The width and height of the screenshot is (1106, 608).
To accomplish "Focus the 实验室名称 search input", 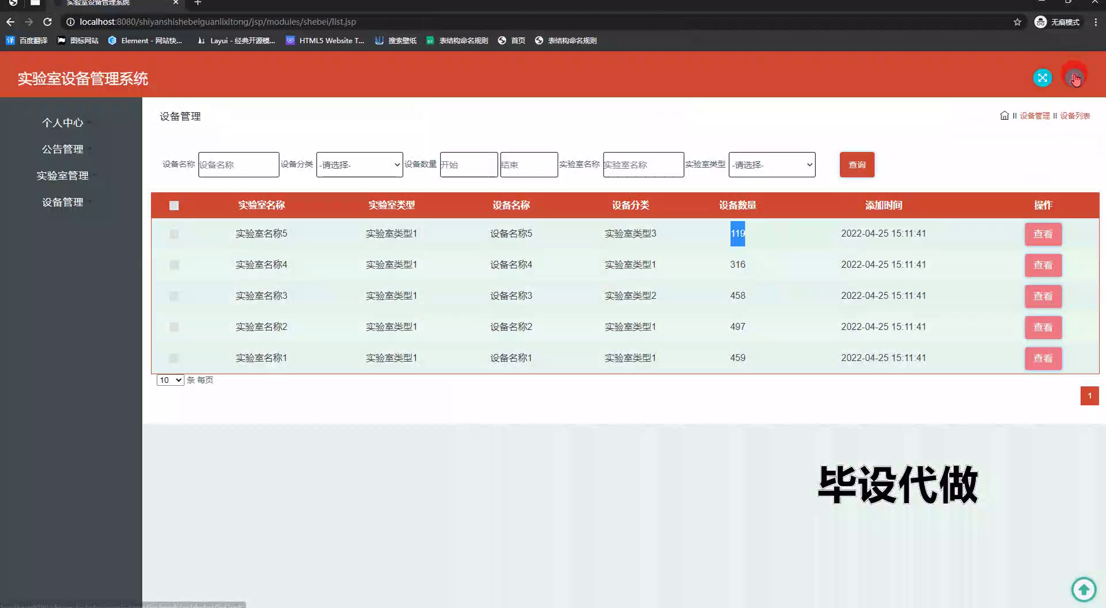I will pyautogui.click(x=643, y=165).
